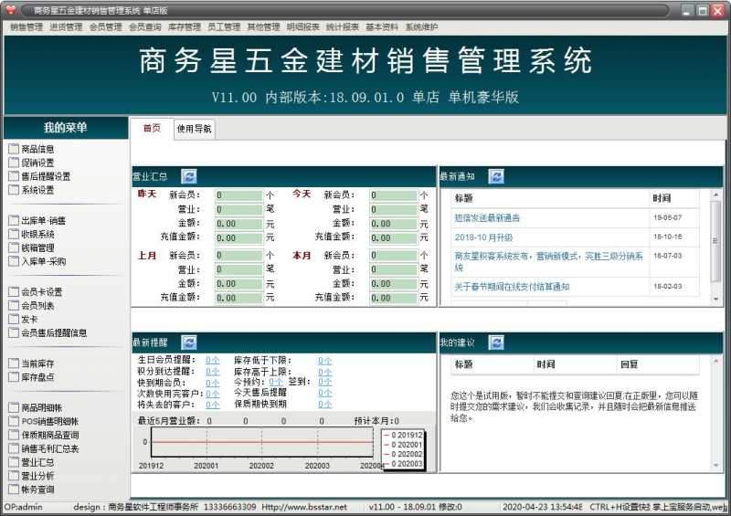
Task: Open 销售毛利汇总表 sidebar icon
Action: pos(14,448)
